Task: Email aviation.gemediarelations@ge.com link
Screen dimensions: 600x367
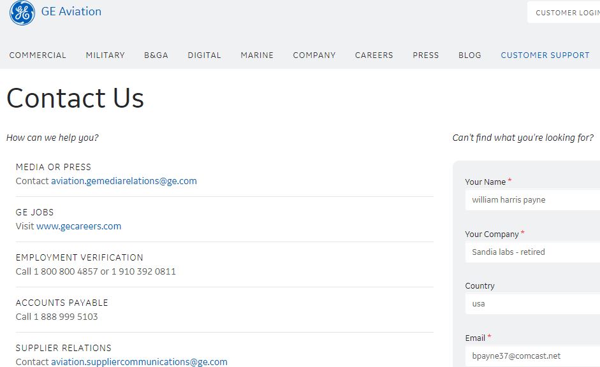Action: pos(124,181)
